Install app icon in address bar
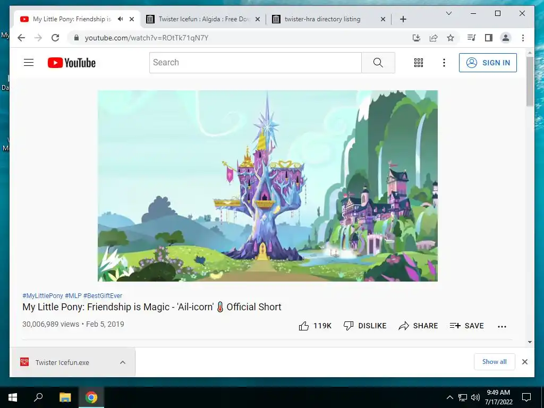 point(416,38)
